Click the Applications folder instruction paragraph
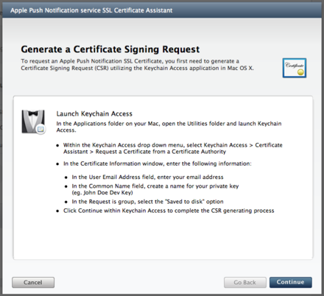 (169, 127)
